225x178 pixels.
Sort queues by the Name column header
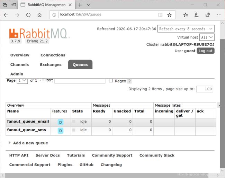click(13, 111)
